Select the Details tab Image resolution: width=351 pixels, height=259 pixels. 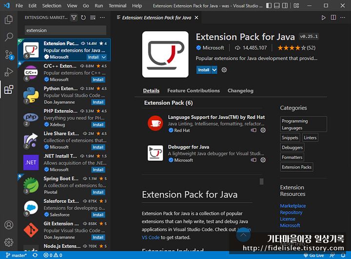(x=151, y=91)
